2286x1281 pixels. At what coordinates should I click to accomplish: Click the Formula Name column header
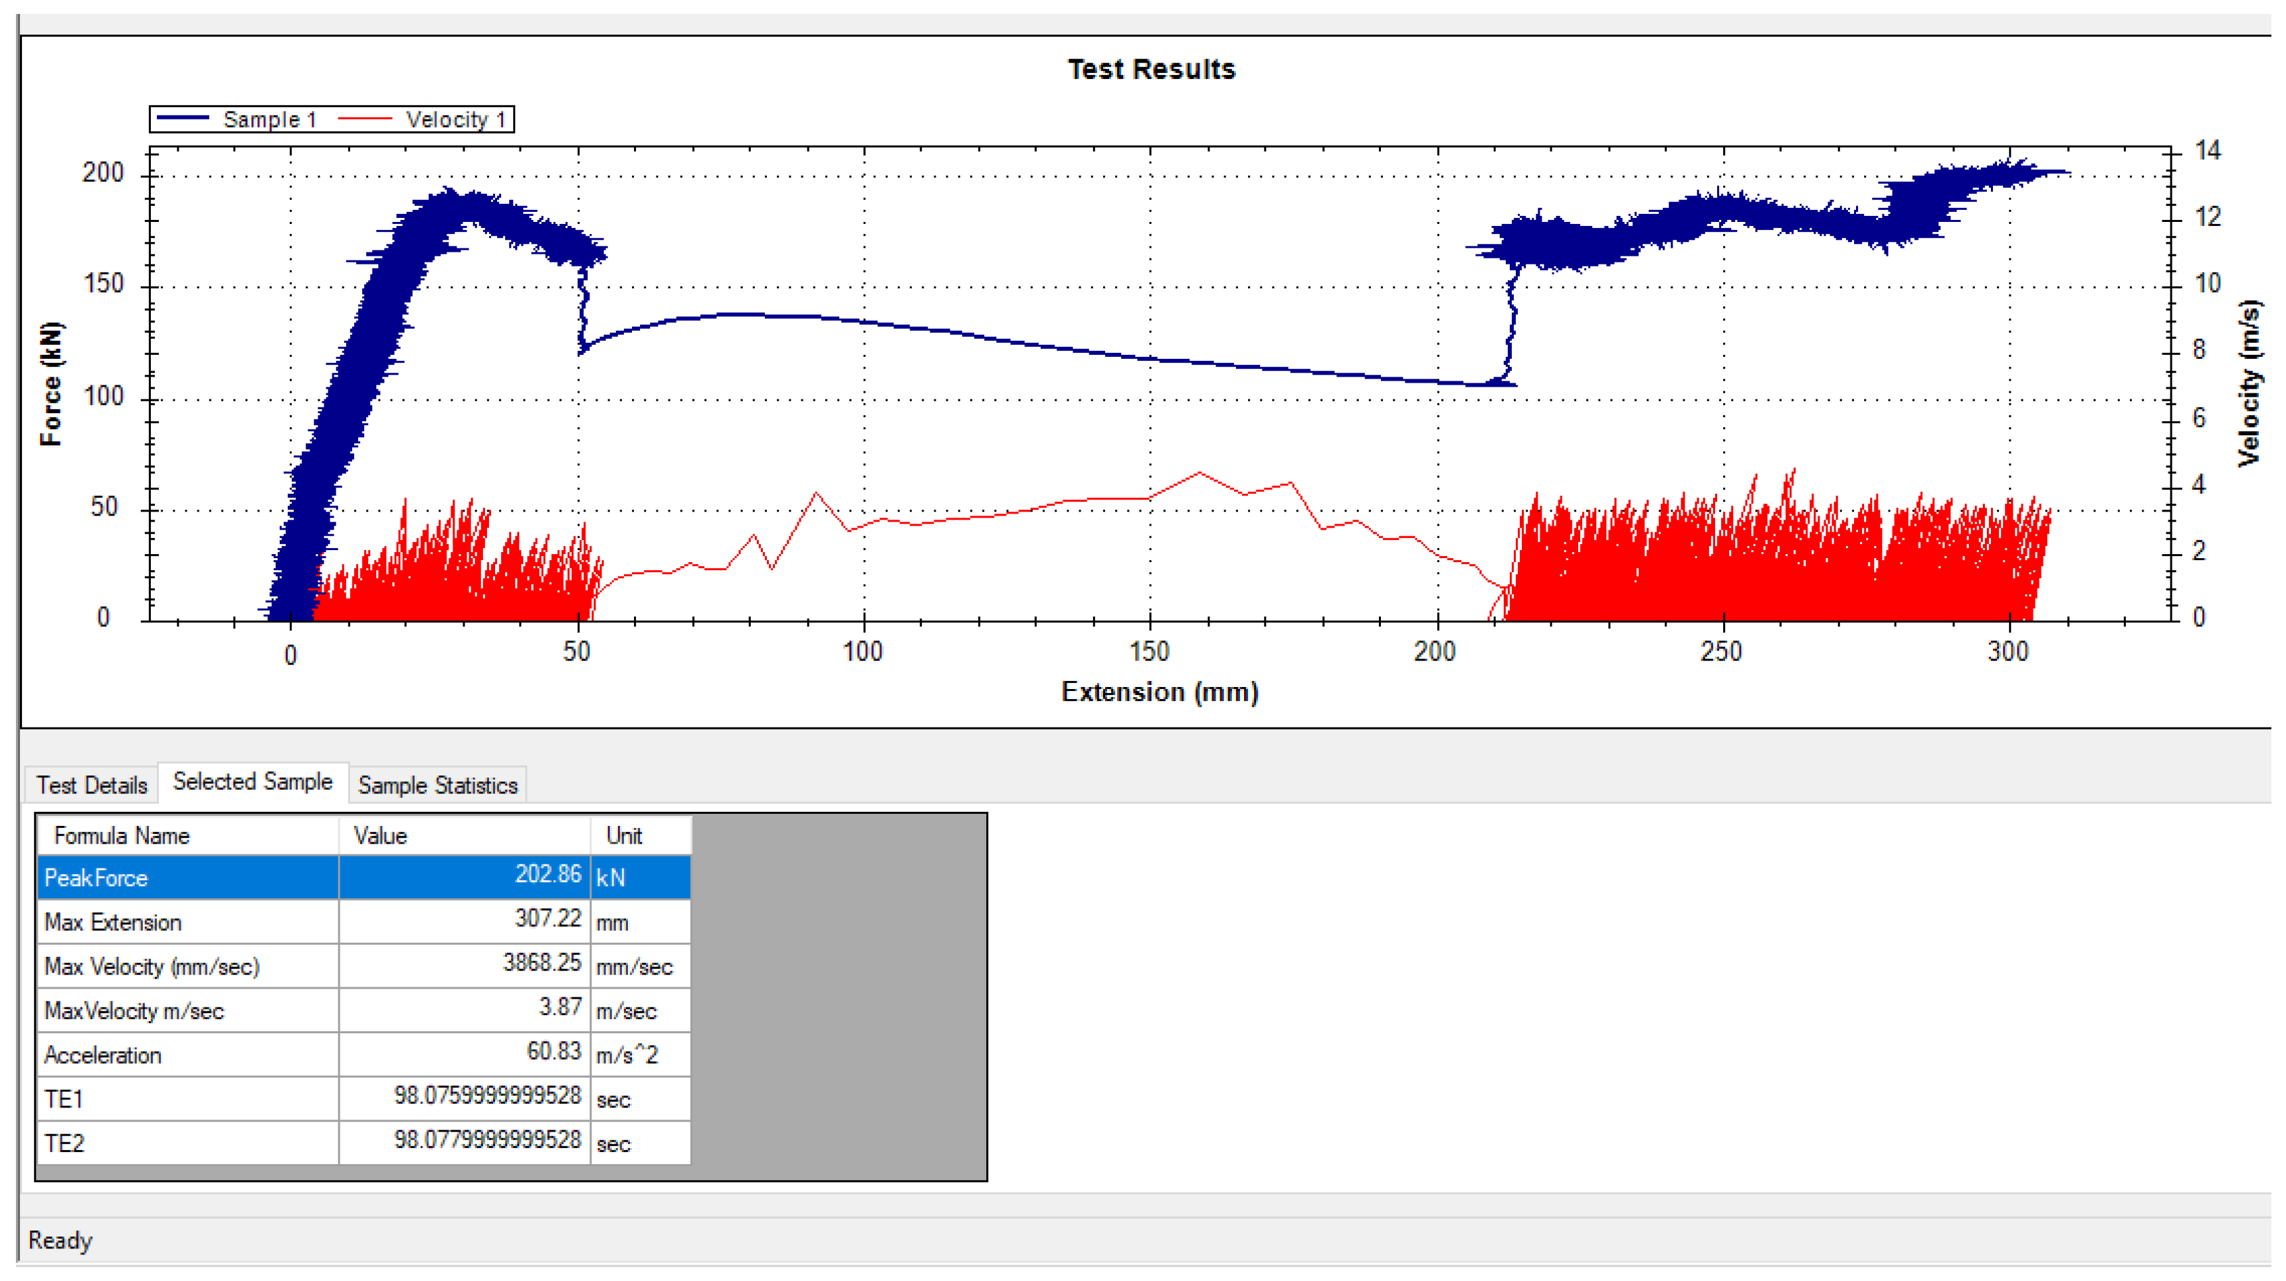pyautogui.click(x=122, y=836)
